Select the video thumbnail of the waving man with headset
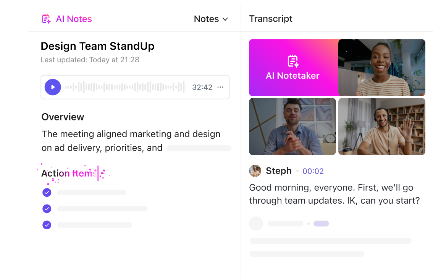The image size is (433, 279). click(381, 127)
